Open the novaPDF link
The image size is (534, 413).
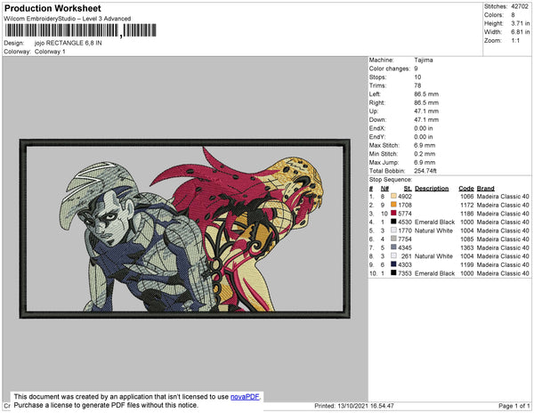point(245,397)
